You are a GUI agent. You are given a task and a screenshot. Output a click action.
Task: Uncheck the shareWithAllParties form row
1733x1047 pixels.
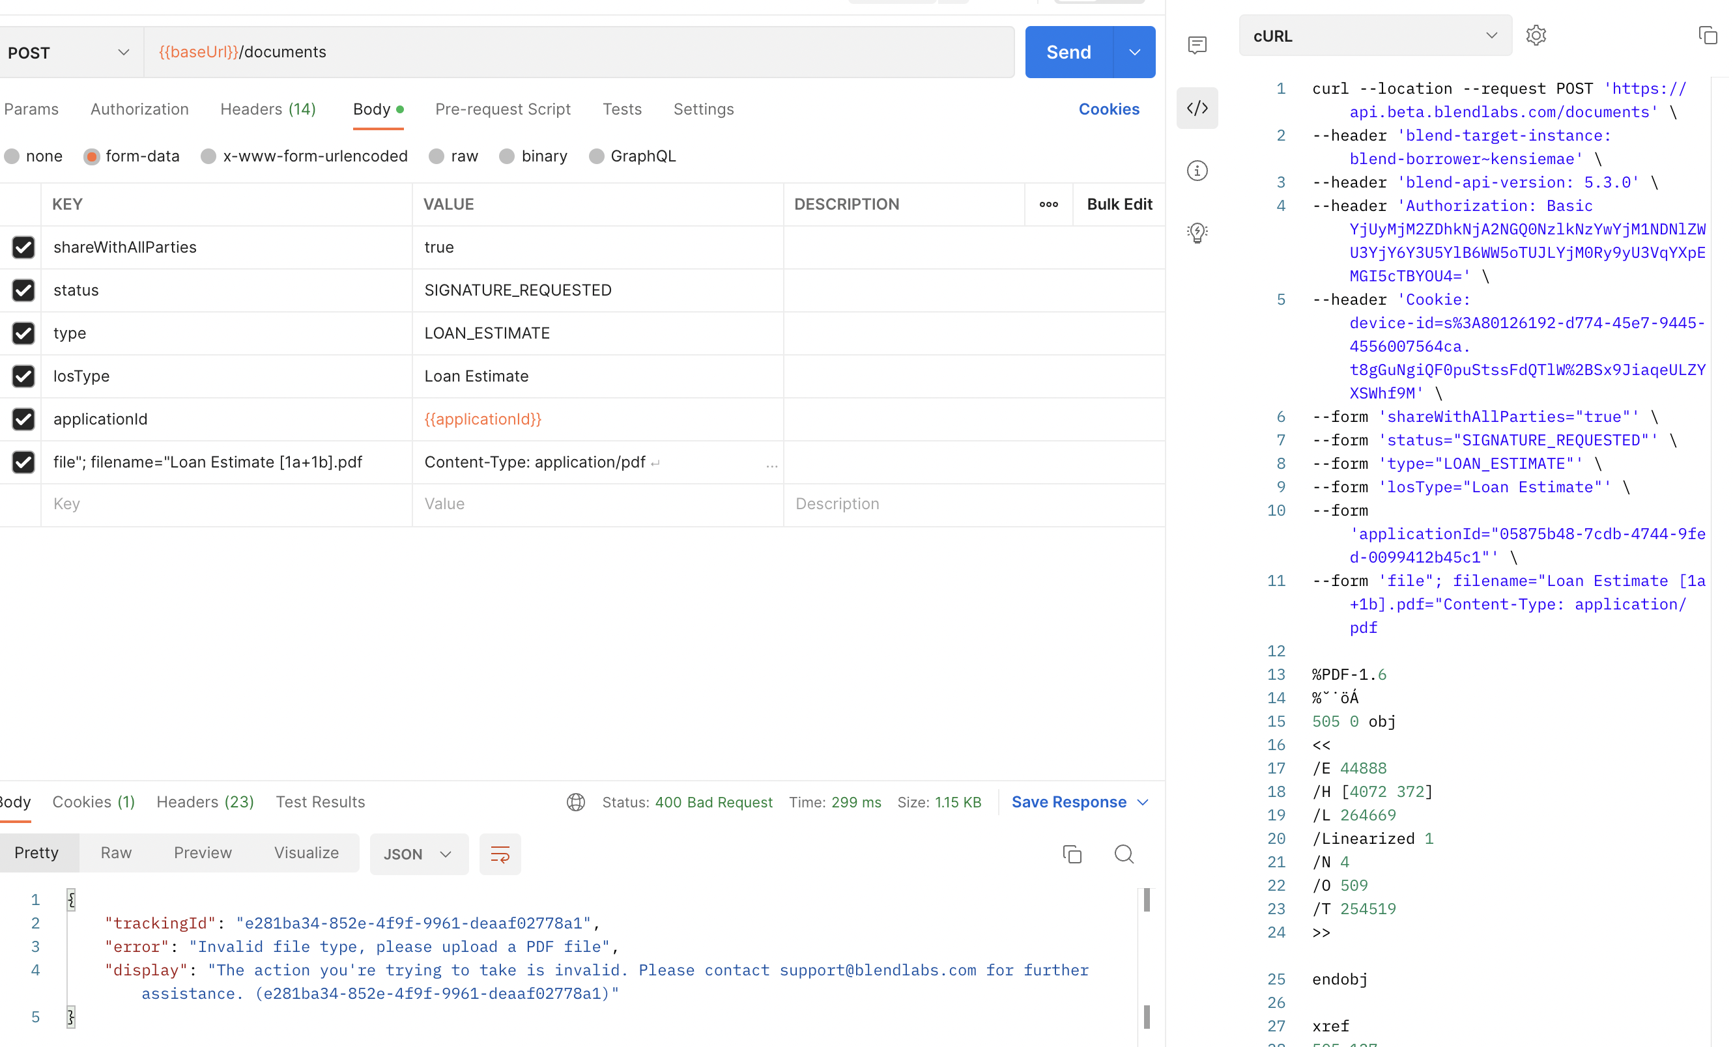point(23,247)
